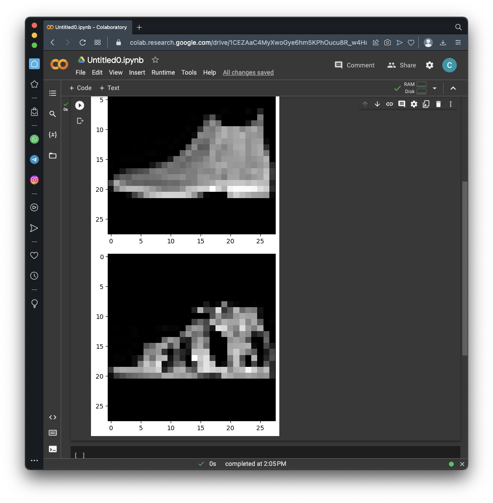
Task: Open the Files folder panel
Action: [53, 156]
